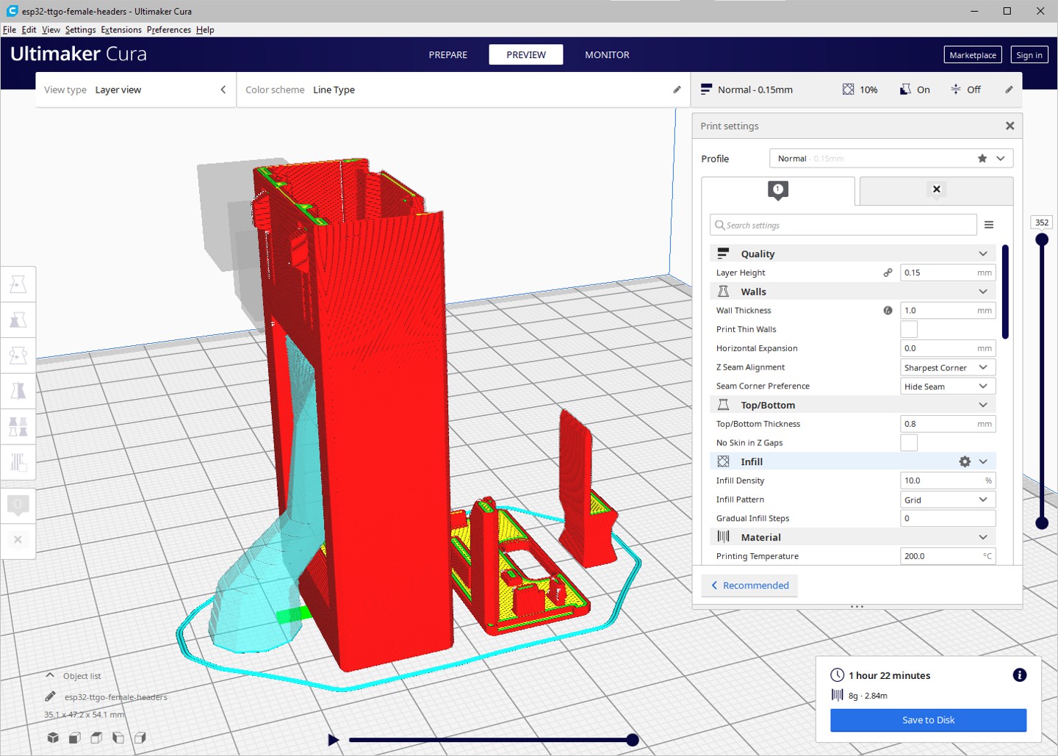Viewport: 1058px width, 756px height.
Task: Check the No Skin in Z Gaps box
Action: point(909,442)
